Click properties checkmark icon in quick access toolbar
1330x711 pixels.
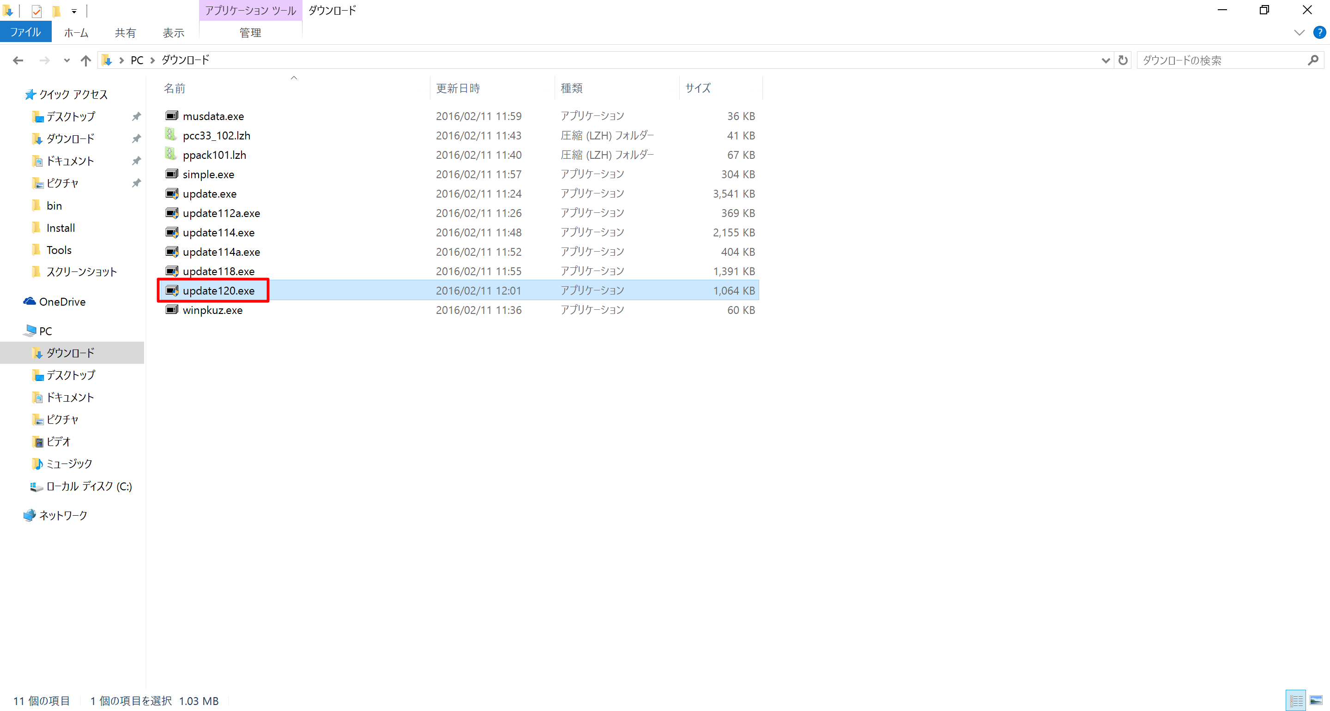tap(36, 11)
